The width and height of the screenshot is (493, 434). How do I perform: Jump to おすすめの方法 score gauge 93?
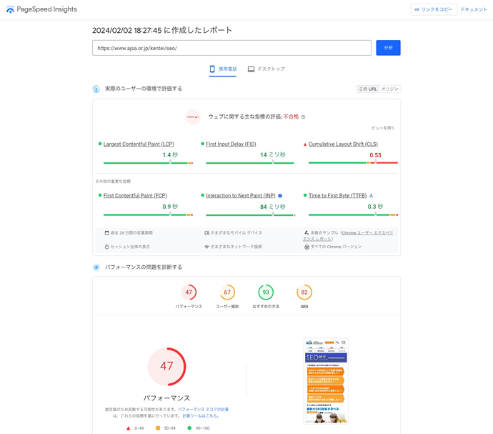266,292
